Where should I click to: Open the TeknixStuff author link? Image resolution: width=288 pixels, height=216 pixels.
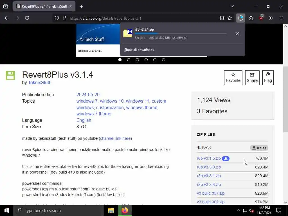[39, 82]
